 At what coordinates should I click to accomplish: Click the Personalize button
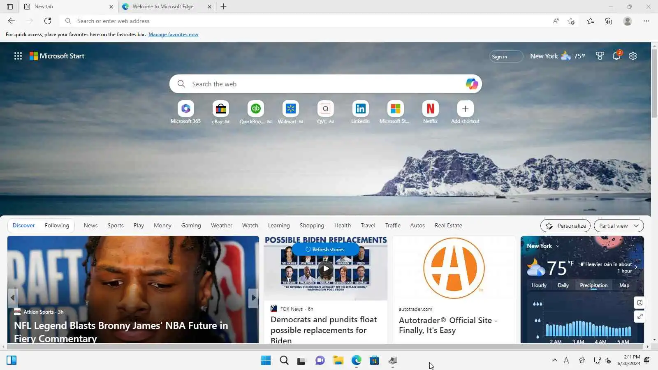click(565, 226)
